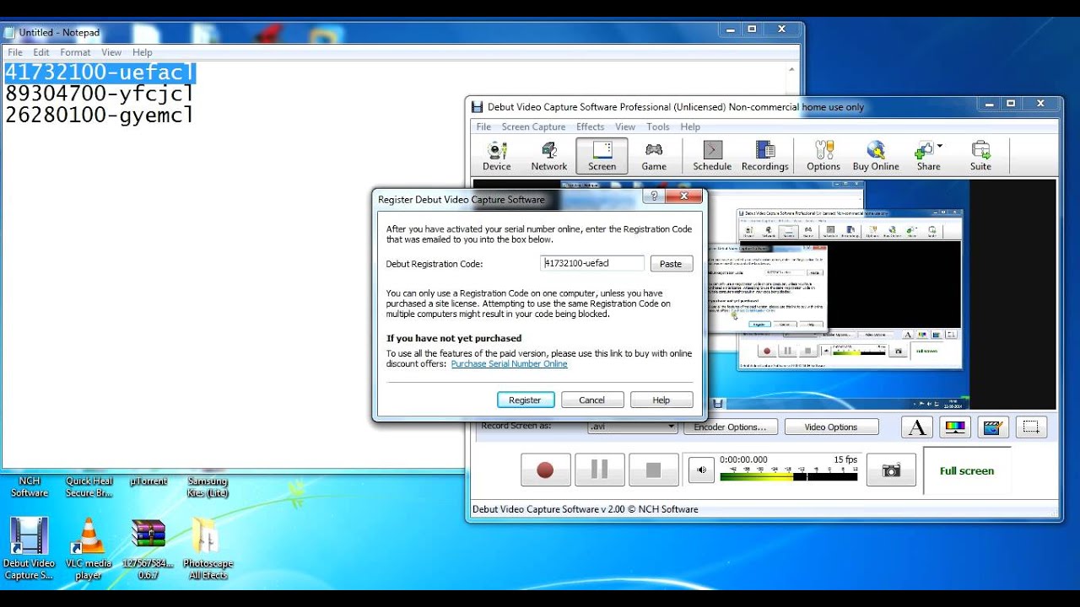Click the 15 fps readout

845,460
